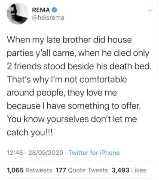This screenshot has width=159, height=180.
Task: Open the Twitter for iPhone source link
Action: pos(94,153)
